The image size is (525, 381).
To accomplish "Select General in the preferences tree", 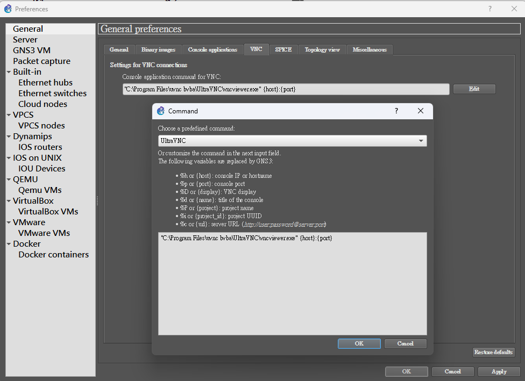I will (28, 29).
